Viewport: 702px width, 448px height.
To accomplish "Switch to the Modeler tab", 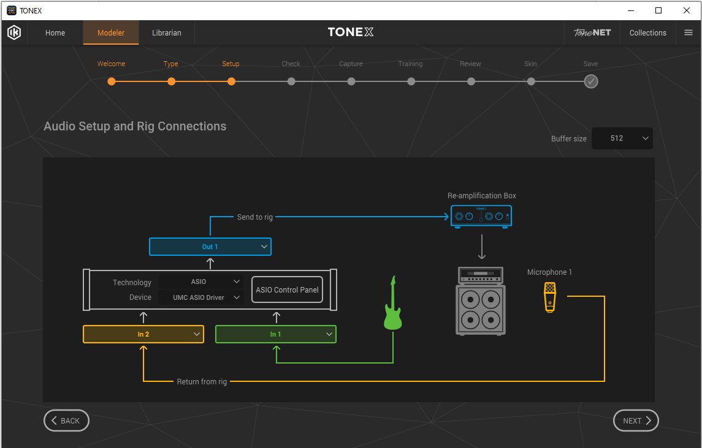I will 111,32.
